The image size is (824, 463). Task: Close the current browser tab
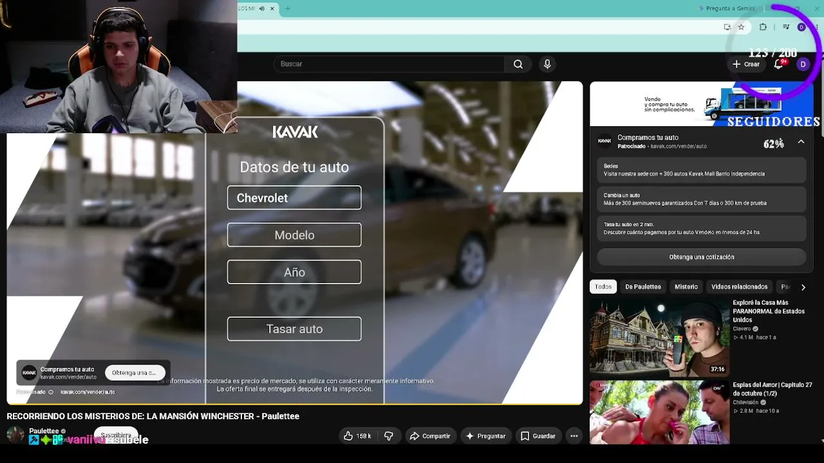272,8
